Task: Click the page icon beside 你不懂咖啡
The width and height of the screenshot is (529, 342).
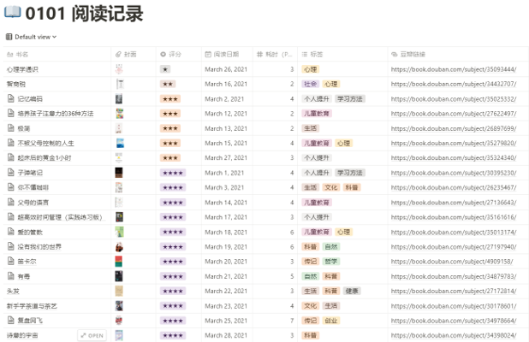Action: coord(11,187)
